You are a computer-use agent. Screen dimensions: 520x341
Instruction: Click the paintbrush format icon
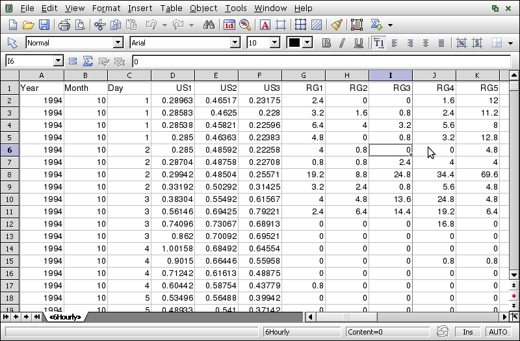point(337,25)
